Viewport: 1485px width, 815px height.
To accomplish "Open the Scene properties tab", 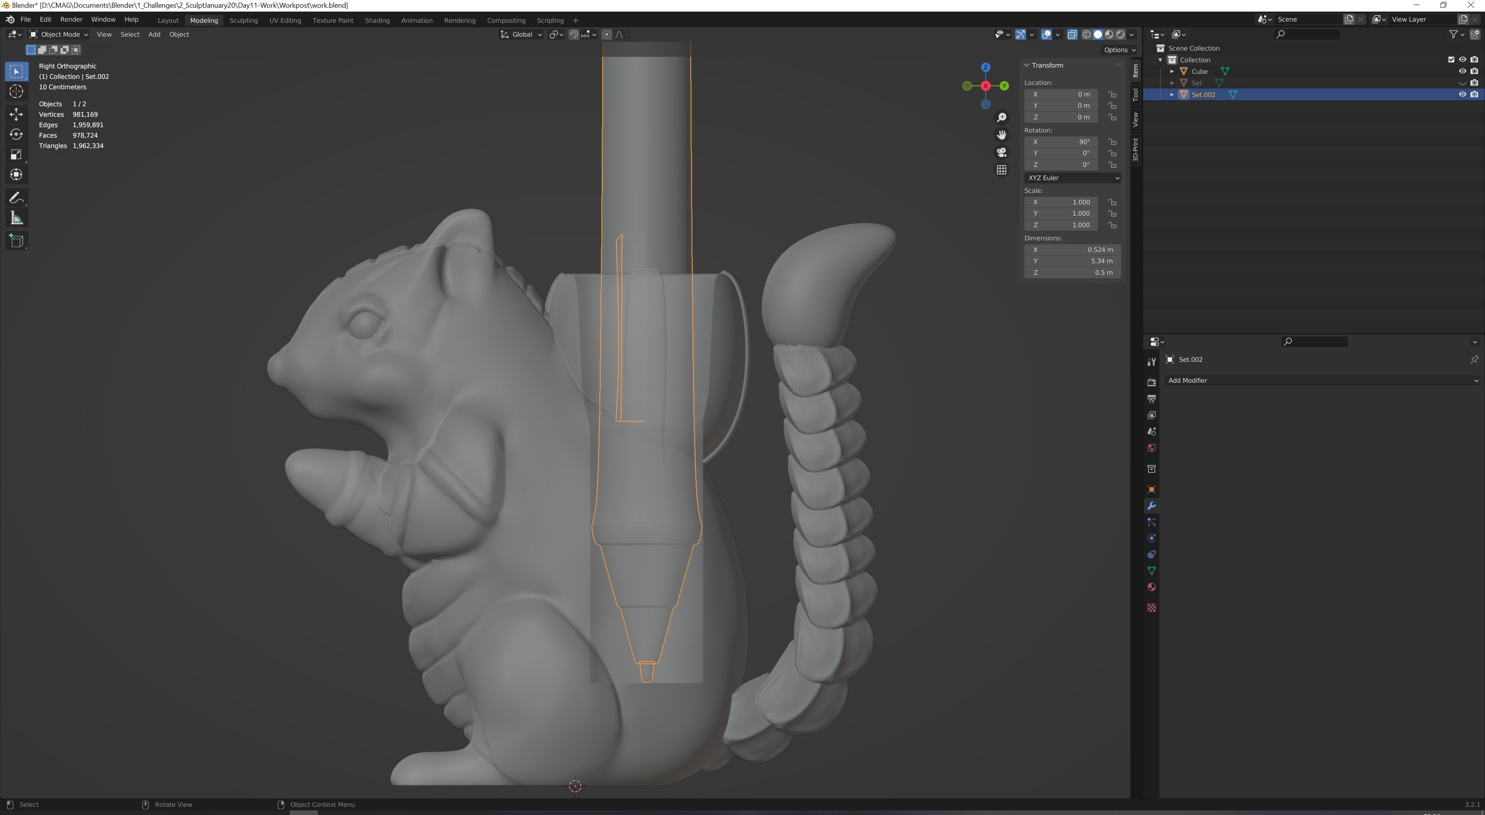I will click(x=1151, y=431).
